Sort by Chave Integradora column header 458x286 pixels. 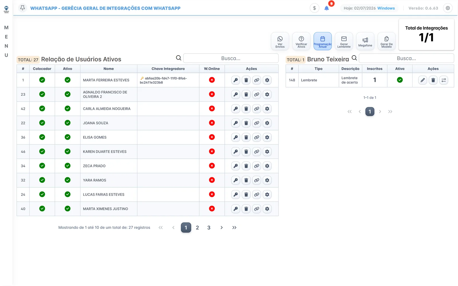pos(168,69)
